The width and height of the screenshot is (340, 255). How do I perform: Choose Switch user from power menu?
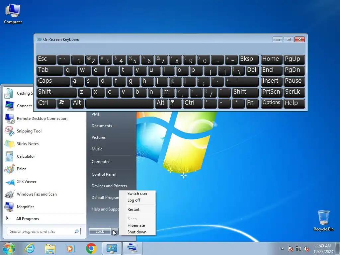click(x=137, y=194)
